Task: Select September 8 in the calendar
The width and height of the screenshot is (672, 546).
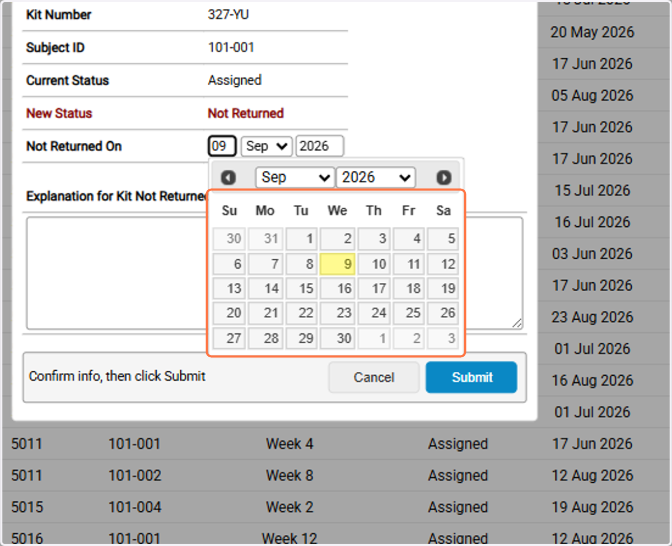Action: 302,264
